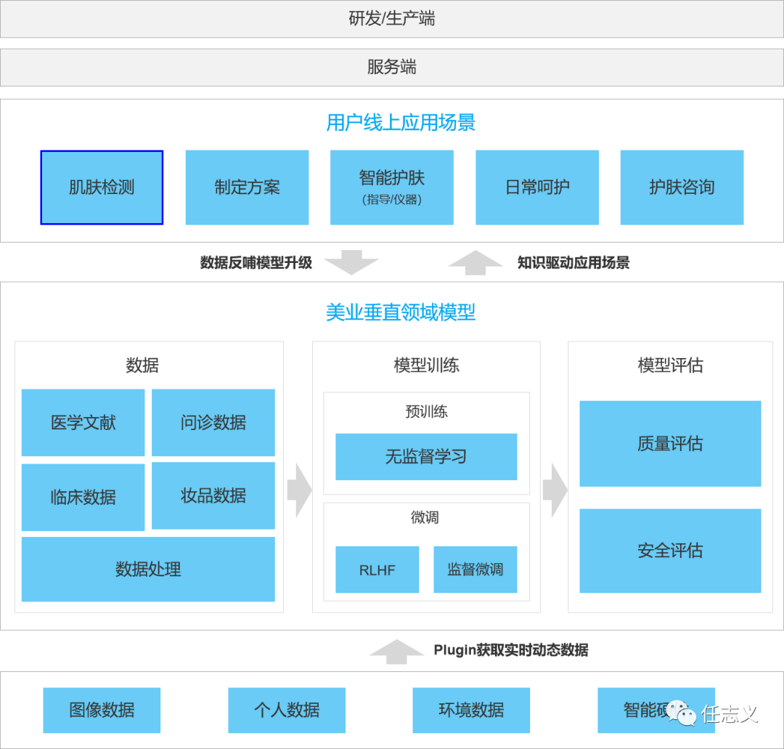Click the 用户线上应用场景 heading
Image resolution: width=784 pixels, height=749 pixels.
click(401, 123)
